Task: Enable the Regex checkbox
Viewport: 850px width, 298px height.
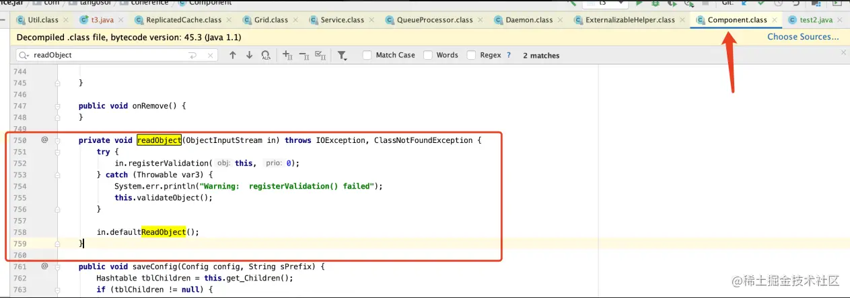Action: point(471,55)
